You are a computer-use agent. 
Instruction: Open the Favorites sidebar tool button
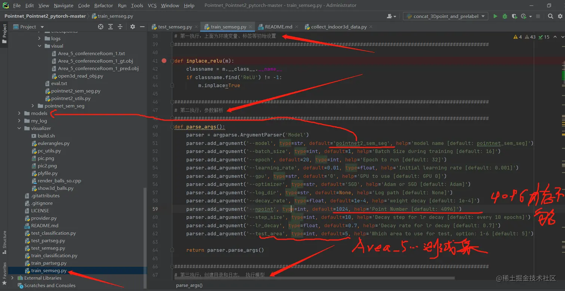click(4, 274)
